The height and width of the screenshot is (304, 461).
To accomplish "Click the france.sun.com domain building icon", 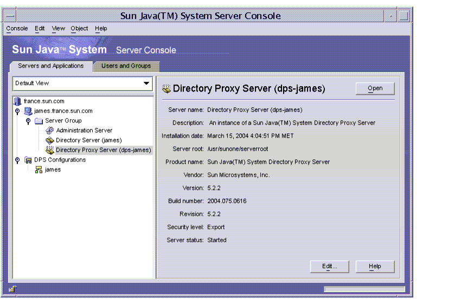I will pos(18,101).
